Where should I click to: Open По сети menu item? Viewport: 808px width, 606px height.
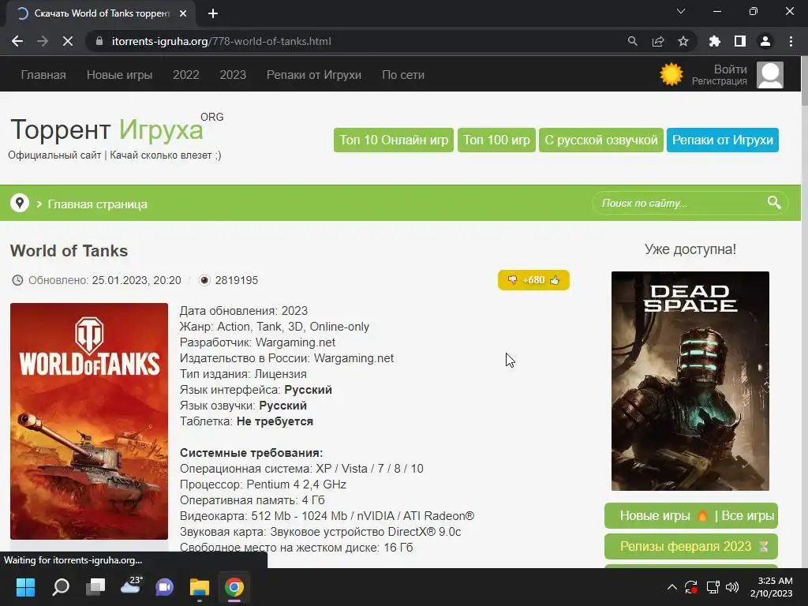[x=403, y=75]
